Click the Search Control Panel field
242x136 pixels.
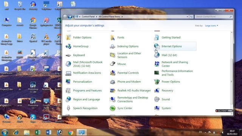click(x=213, y=17)
